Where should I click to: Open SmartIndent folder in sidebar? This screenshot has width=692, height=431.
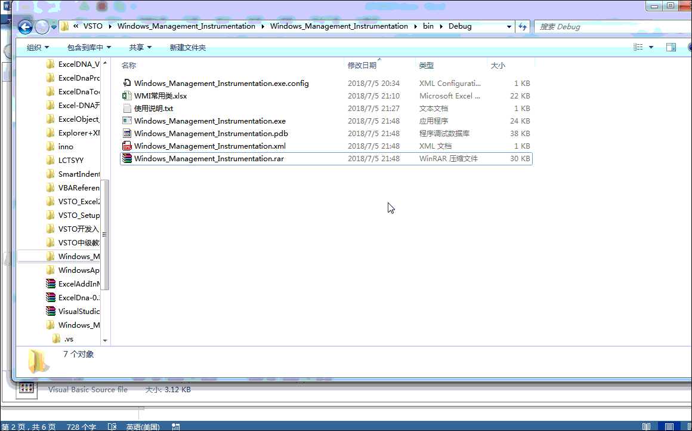pyautogui.click(x=73, y=174)
